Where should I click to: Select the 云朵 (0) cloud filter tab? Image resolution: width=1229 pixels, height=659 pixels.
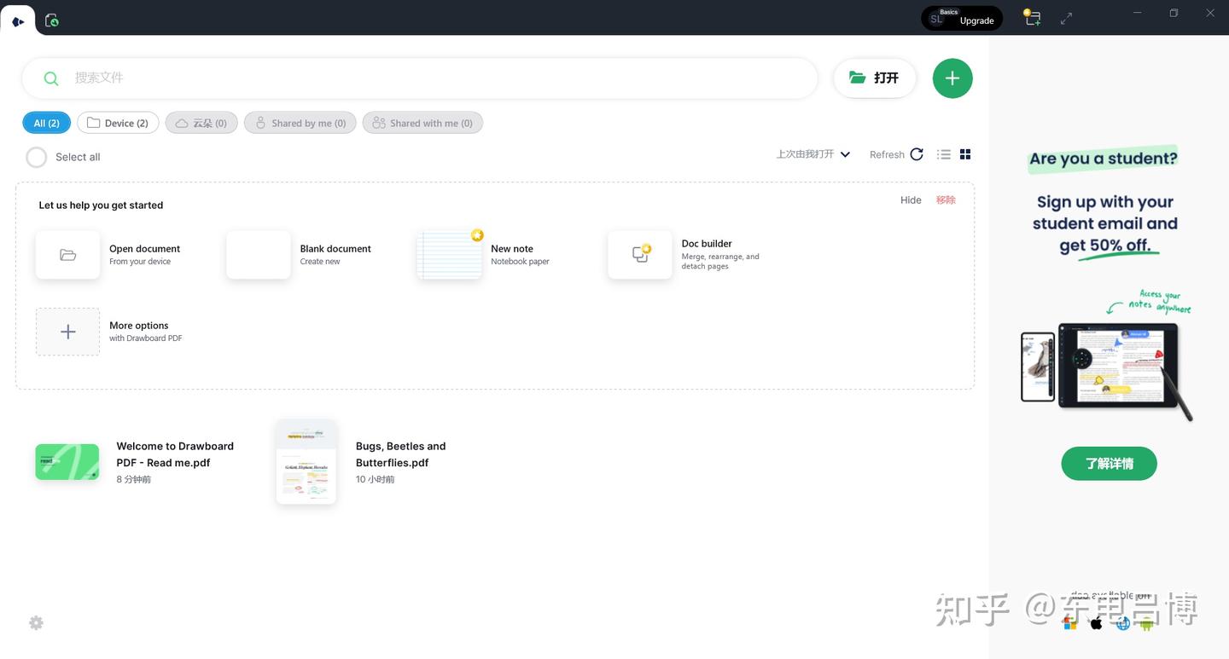tap(201, 123)
